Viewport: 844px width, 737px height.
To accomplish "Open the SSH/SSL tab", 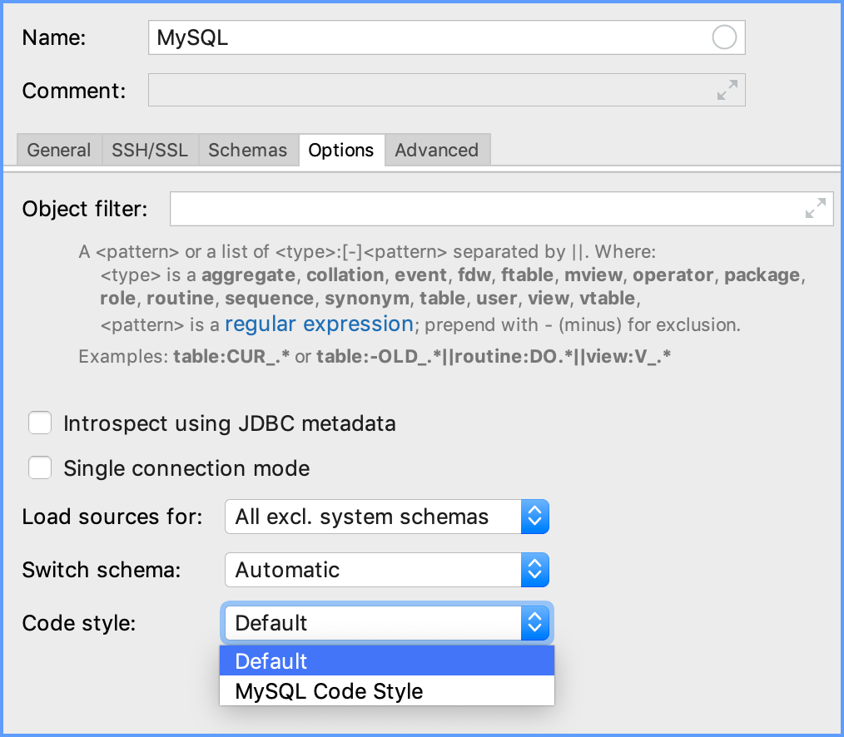I will coord(150,150).
